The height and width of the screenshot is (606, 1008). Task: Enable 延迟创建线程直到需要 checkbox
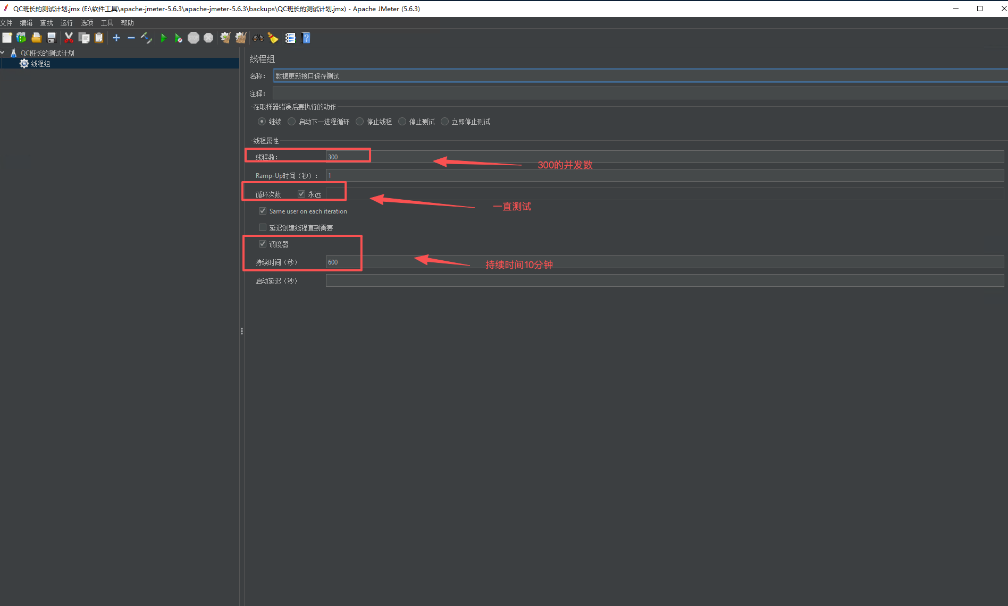coord(263,227)
